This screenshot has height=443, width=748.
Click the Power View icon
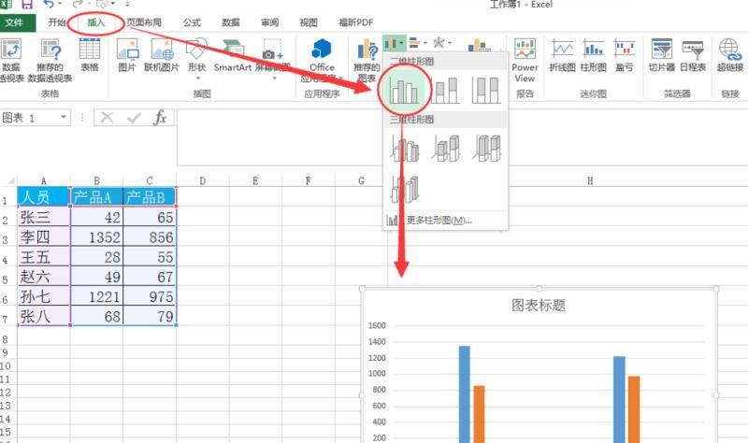click(x=525, y=50)
